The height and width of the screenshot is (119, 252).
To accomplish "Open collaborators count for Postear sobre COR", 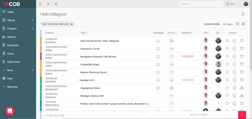I will click(x=218, y=103).
